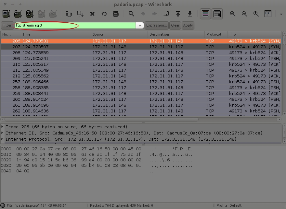Open toolbar overflow arrow
286x209 pixels.
(x=281, y=14)
